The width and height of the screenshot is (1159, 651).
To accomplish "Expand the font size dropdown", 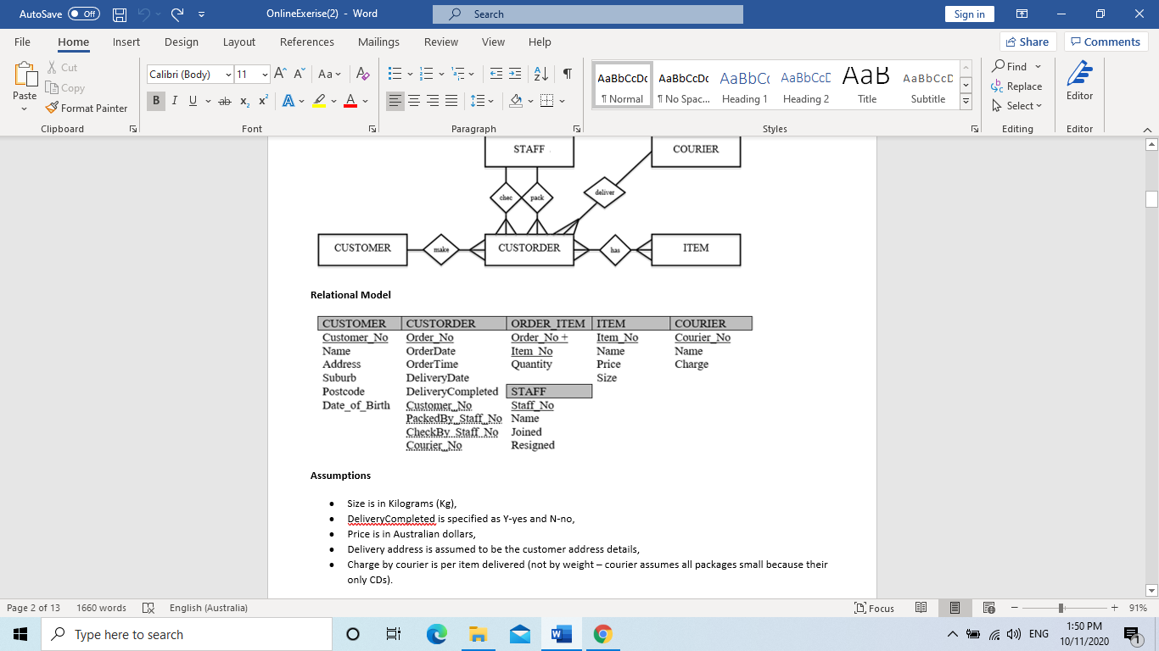I will point(265,75).
